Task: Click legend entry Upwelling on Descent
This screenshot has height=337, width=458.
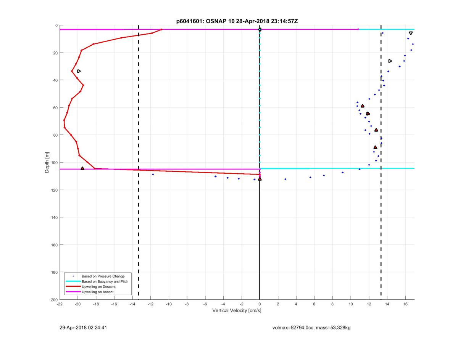Action: (98, 287)
